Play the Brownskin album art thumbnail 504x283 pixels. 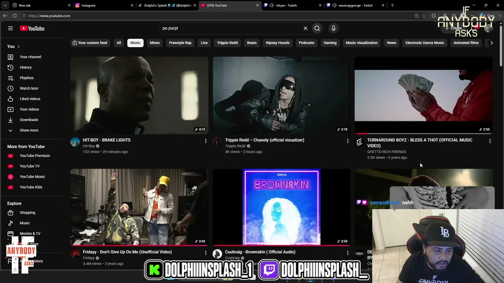coord(282,207)
